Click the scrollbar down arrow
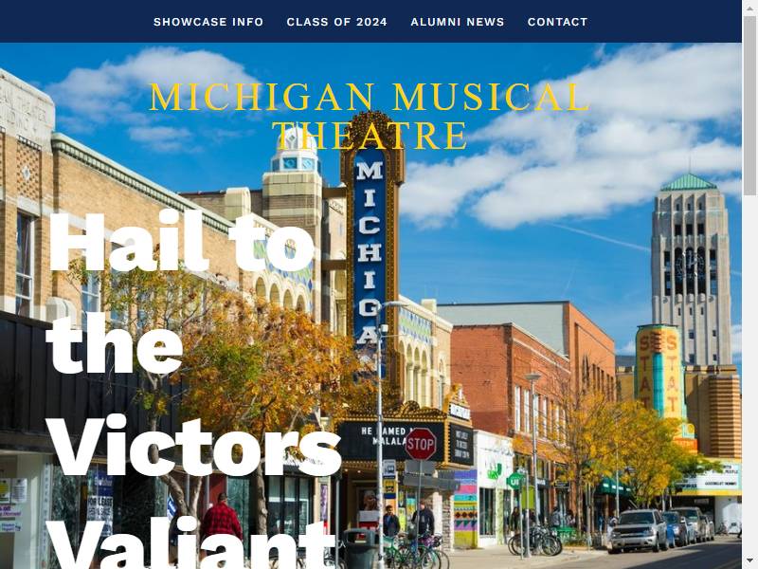 (749, 561)
